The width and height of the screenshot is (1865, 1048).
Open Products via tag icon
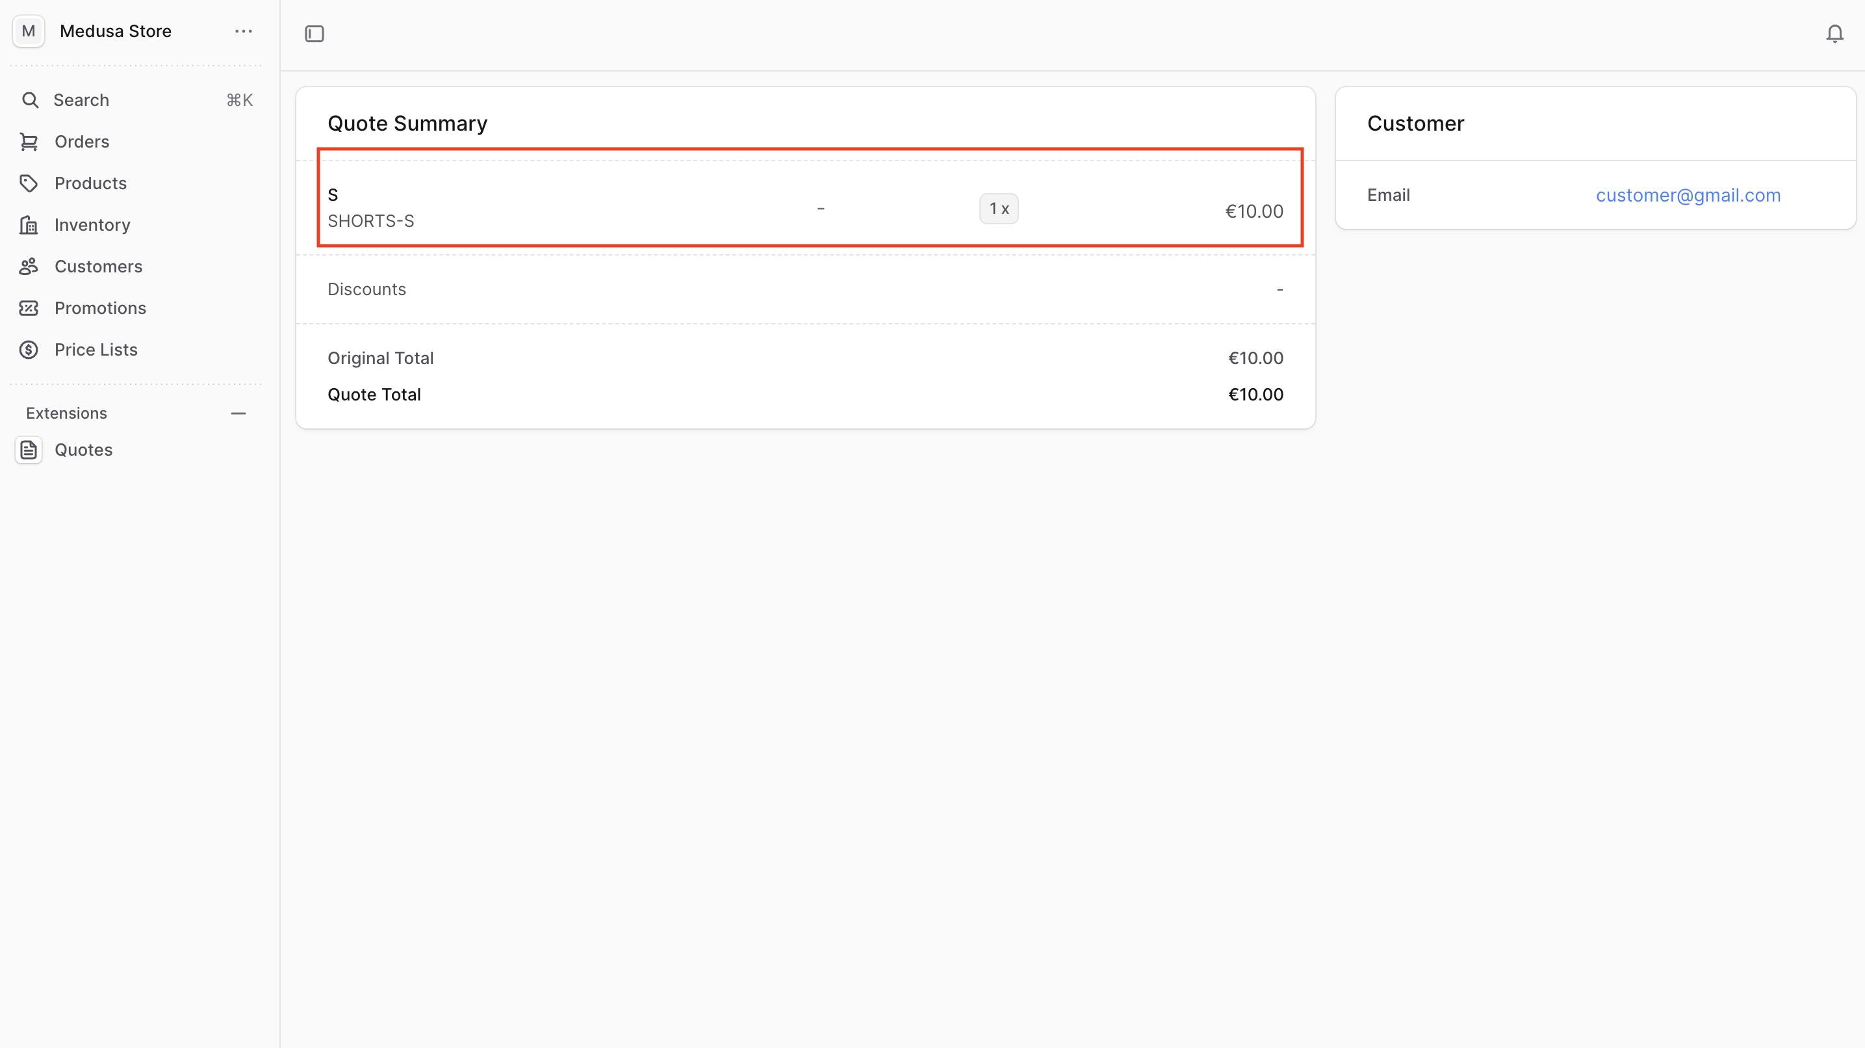(29, 183)
